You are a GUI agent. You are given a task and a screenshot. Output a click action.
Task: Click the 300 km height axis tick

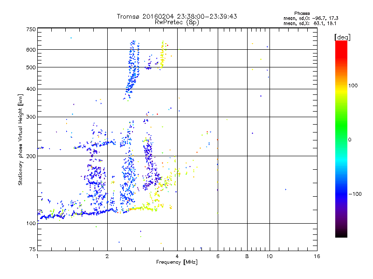pos(31,117)
